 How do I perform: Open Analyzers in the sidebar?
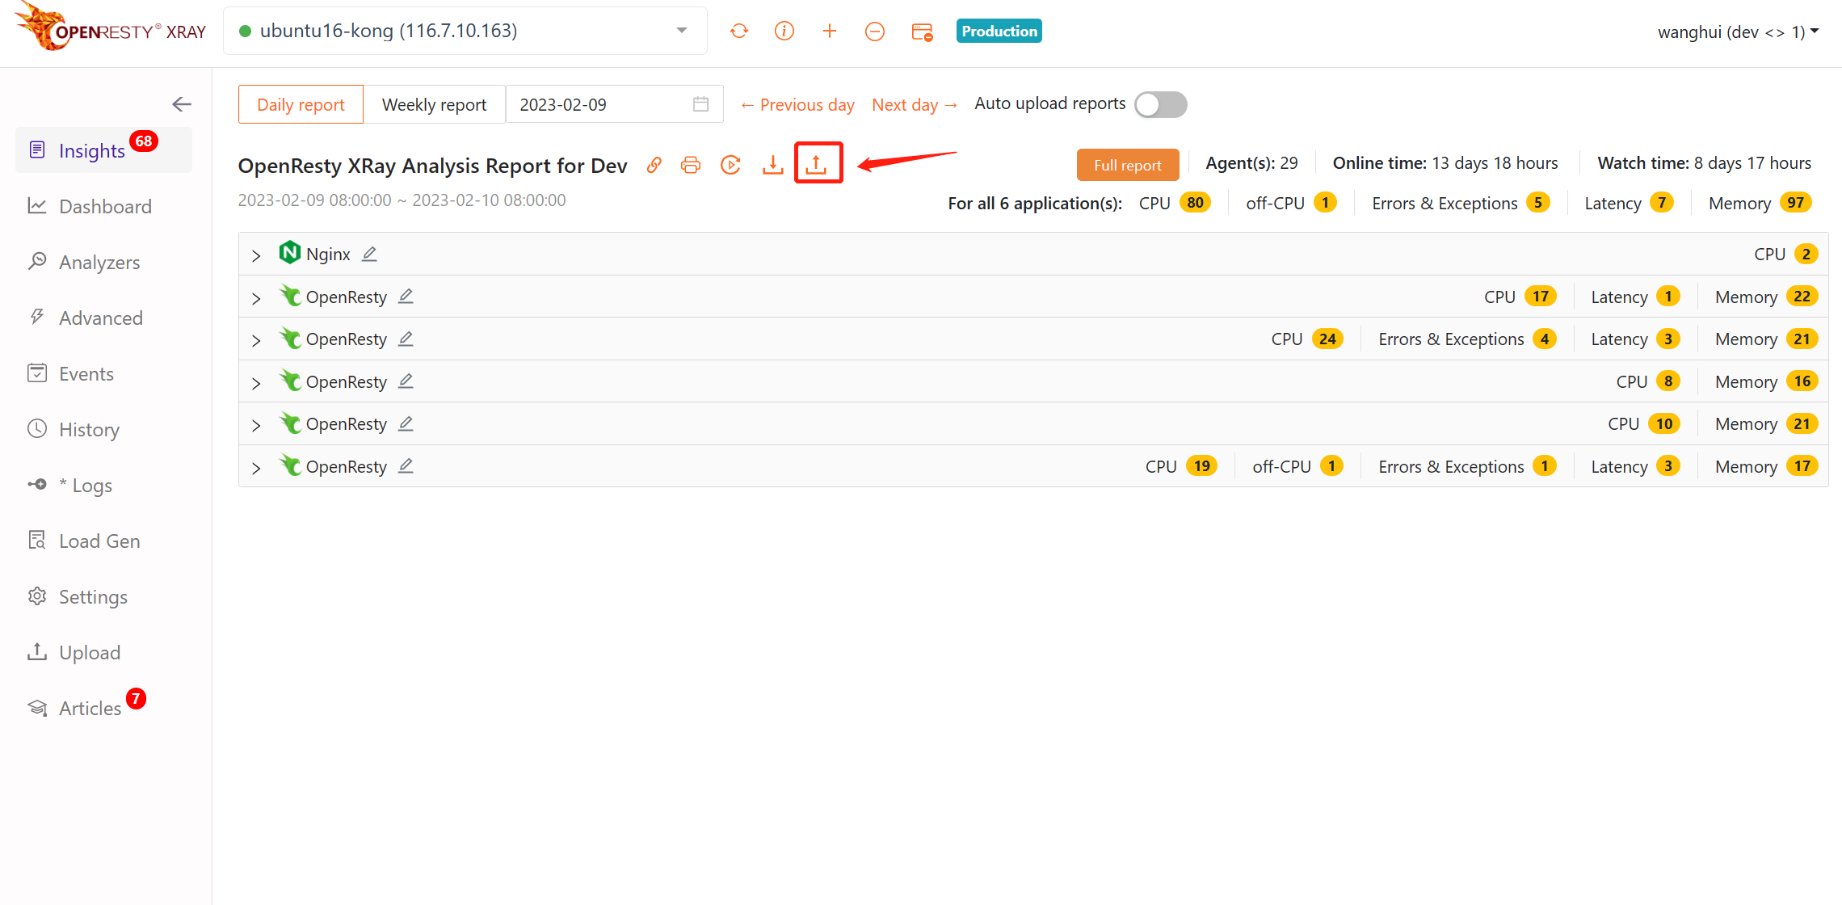pos(104,262)
